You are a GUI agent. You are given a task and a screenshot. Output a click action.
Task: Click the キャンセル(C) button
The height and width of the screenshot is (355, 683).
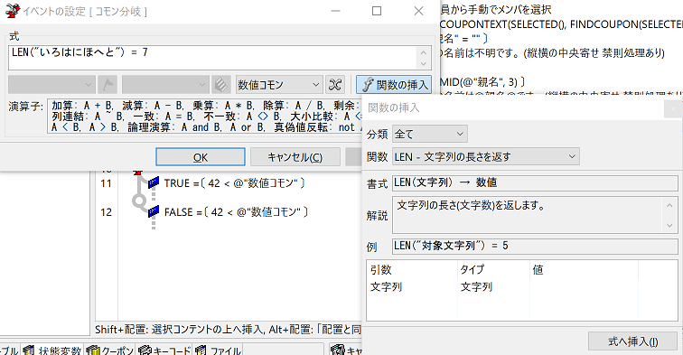tap(295, 157)
